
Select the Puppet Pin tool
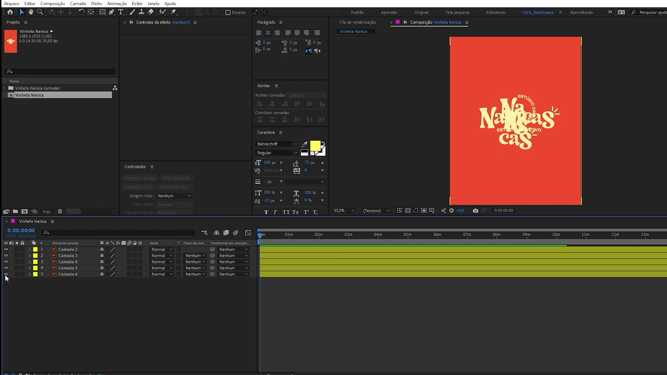[173, 12]
